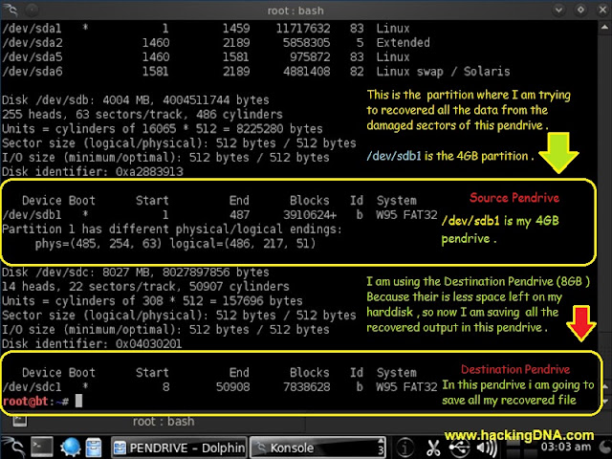Click the /dev/sdc1 partition row

(220, 386)
